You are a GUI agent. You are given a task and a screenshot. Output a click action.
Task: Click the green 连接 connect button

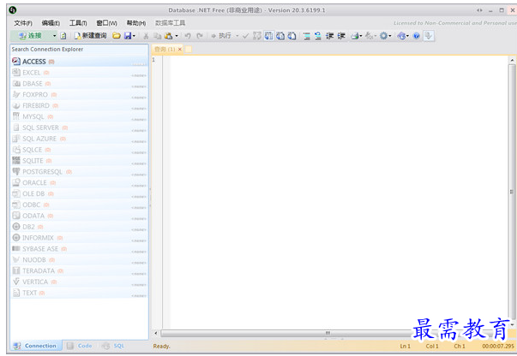30,36
